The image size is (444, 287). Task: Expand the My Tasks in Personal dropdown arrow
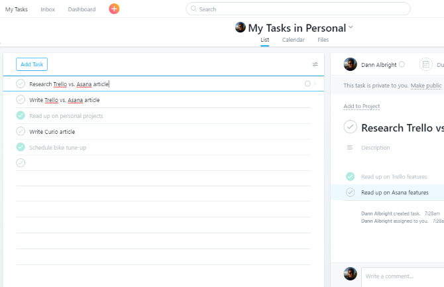pyautogui.click(x=351, y=28)
